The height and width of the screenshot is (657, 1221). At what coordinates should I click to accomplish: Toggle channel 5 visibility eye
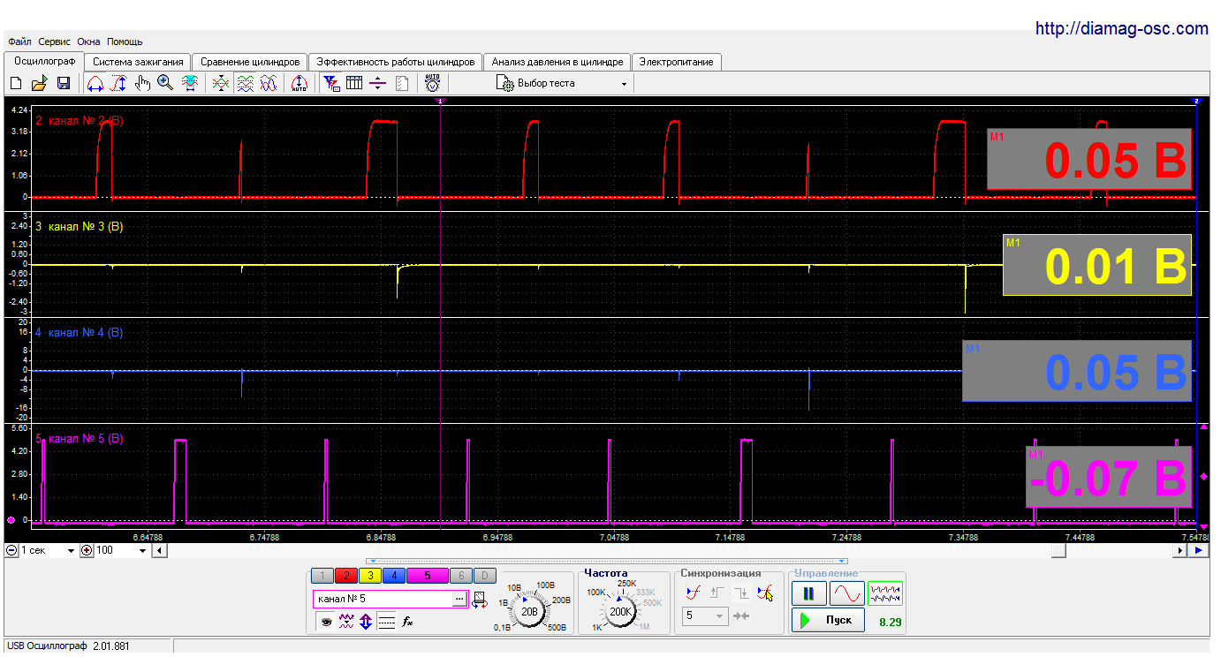(327, 622)
